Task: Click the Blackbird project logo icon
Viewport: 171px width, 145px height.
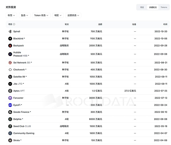Action: (10, 38)
